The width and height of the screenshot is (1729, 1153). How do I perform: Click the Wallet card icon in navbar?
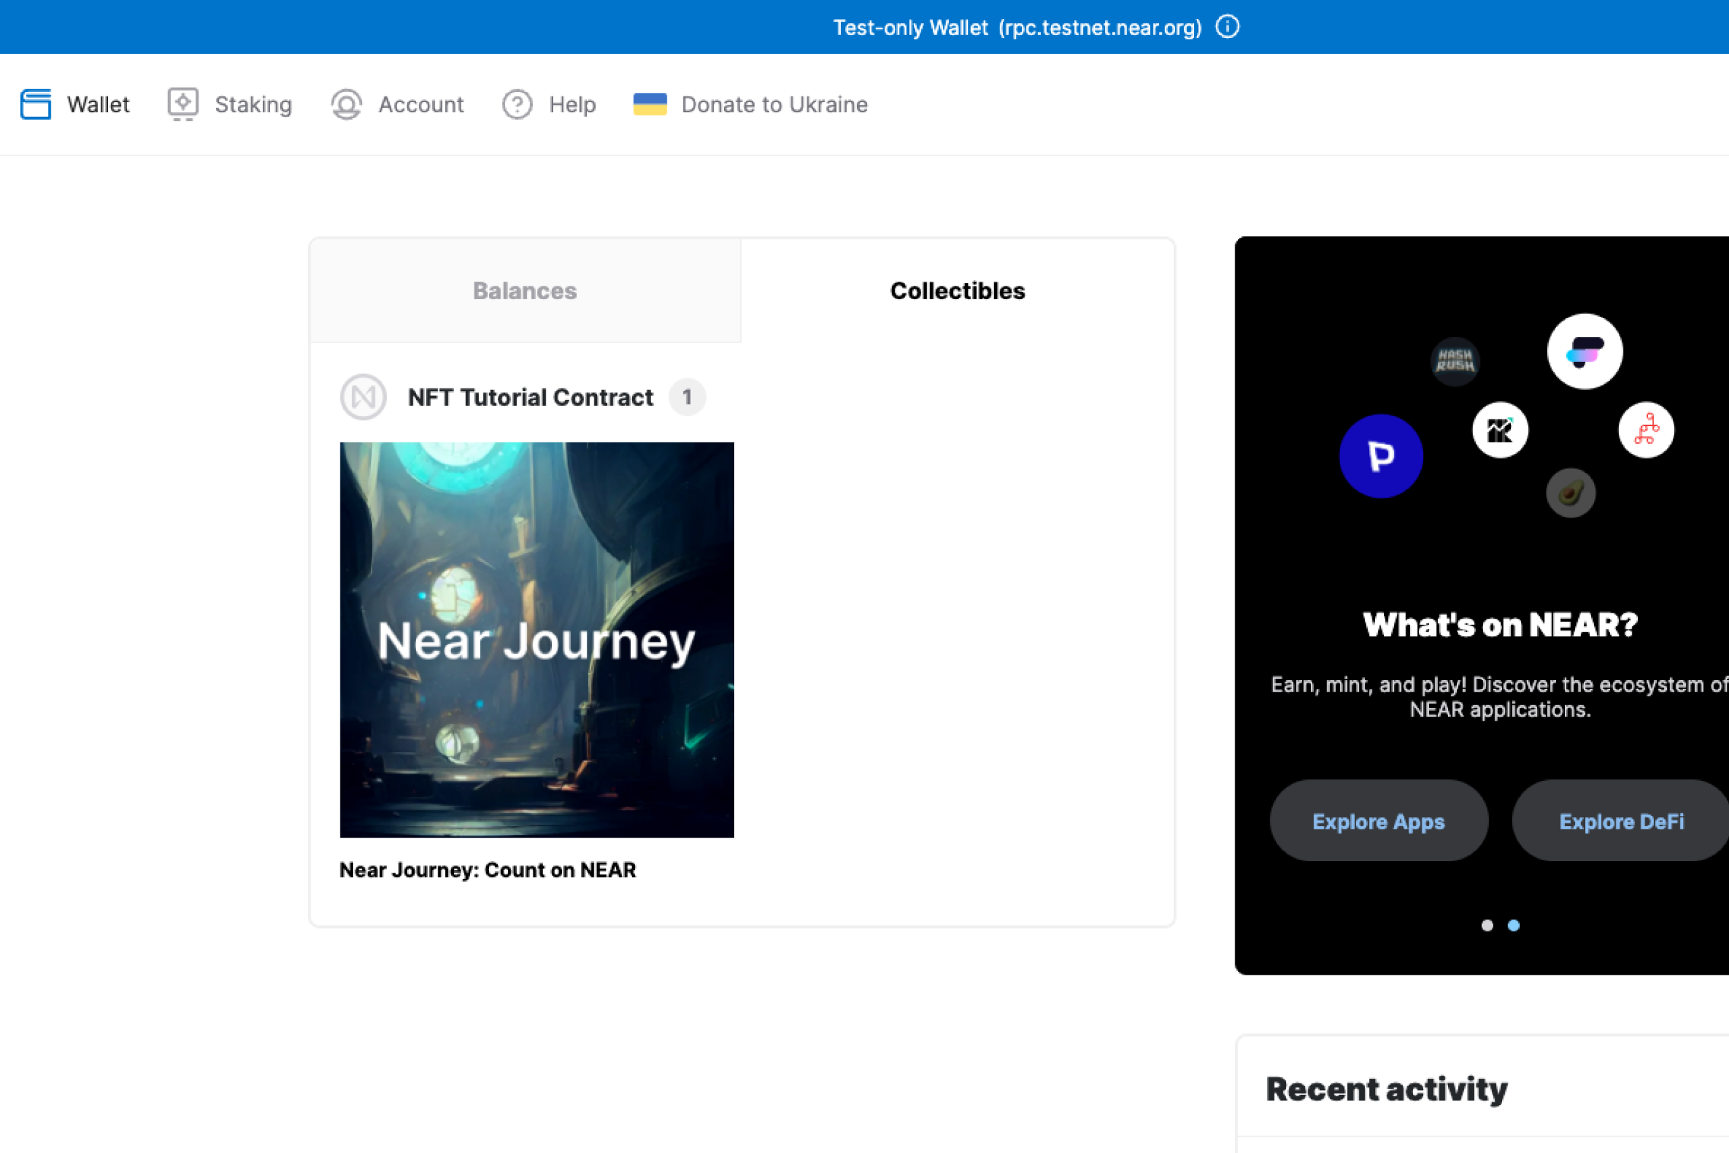[35, 103]
